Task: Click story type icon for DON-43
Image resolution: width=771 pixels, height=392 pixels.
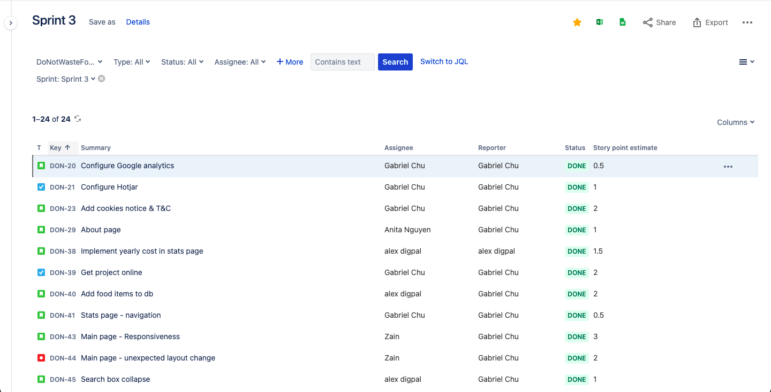Action: pyautogui.click(x=41, y=336)
